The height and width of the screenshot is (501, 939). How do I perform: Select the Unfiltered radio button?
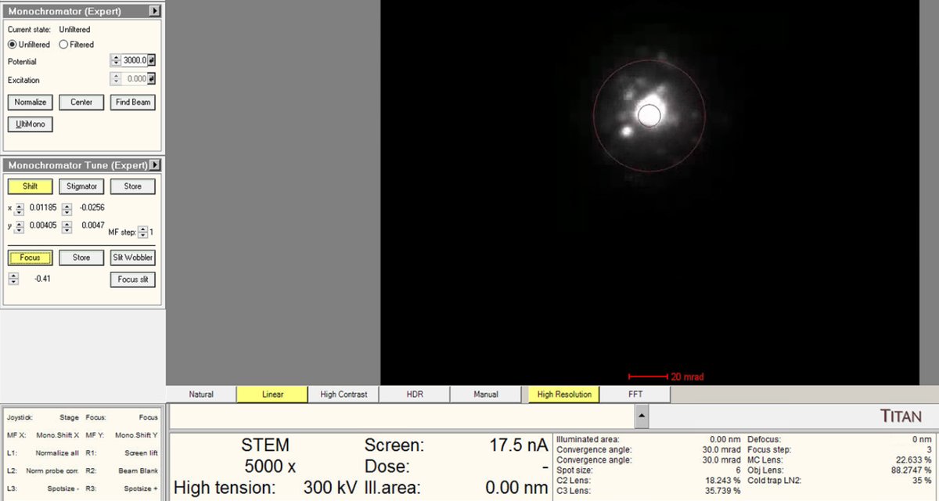(12, 45)
